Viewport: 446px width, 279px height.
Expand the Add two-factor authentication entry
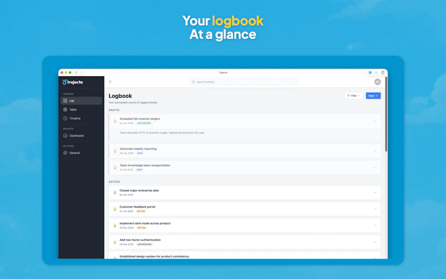[375, 242]
